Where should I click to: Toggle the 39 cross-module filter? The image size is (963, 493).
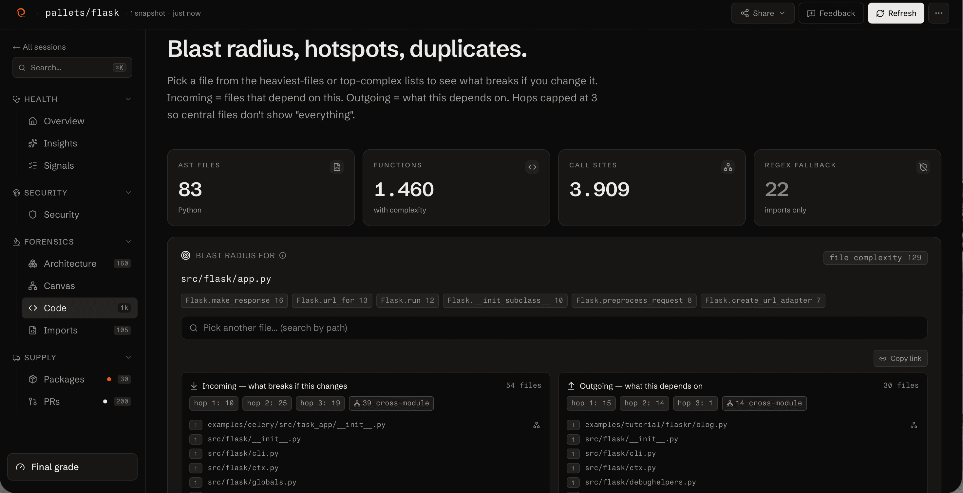pyautogui.click(x=391, y=403)
